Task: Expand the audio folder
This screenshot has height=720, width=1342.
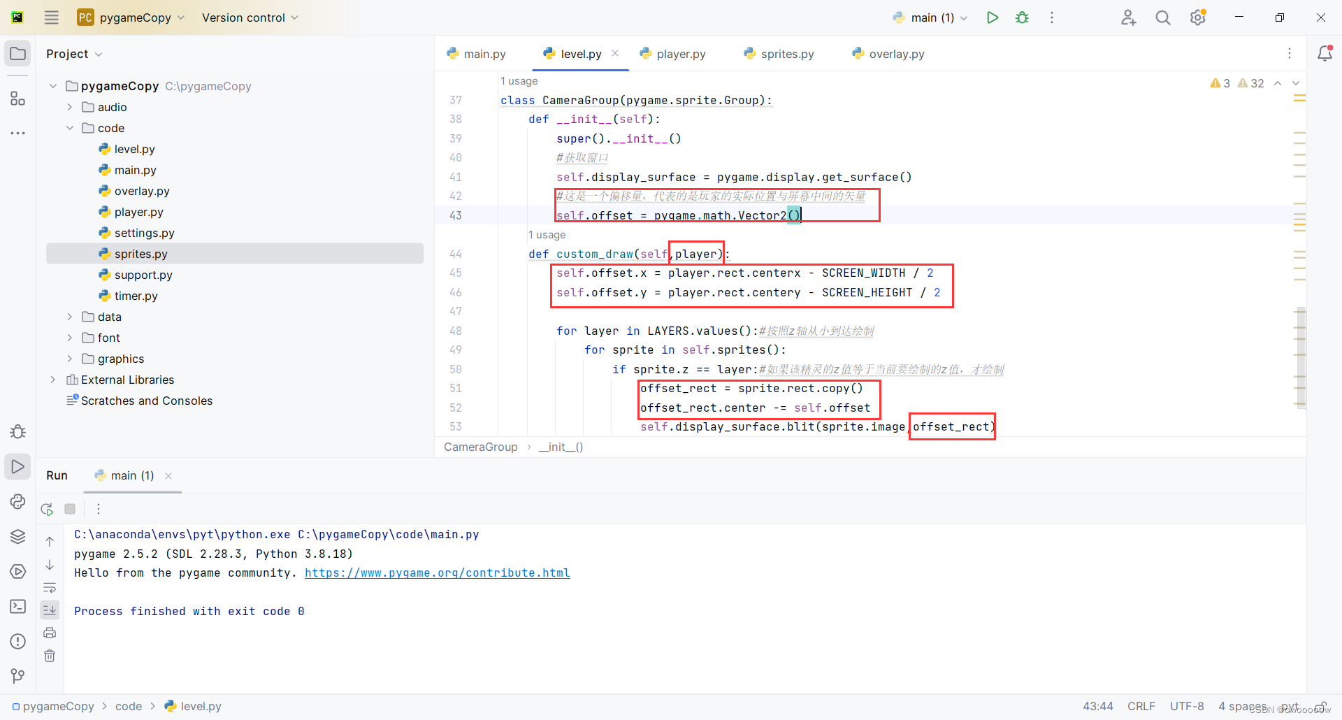Action: [70, 107]
